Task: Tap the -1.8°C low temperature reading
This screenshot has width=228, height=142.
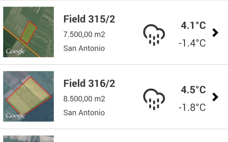Action: tap(192, 107)
